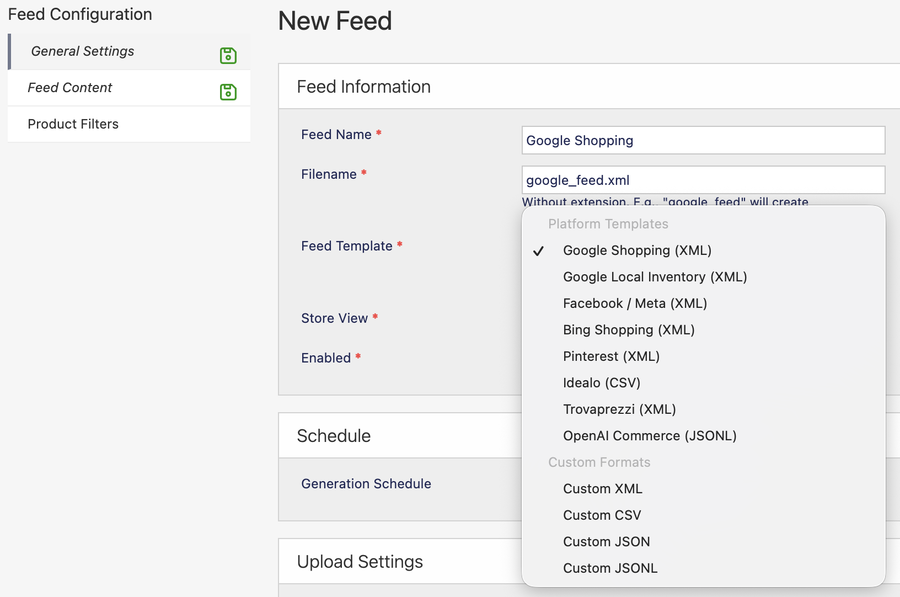Open the Product Filters tab
Image resolution: width=900 pixels, height=597 pixels.
[x=129, y=124]
